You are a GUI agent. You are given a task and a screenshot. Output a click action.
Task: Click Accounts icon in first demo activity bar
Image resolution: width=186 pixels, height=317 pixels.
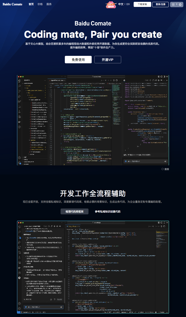click(20, 157)
